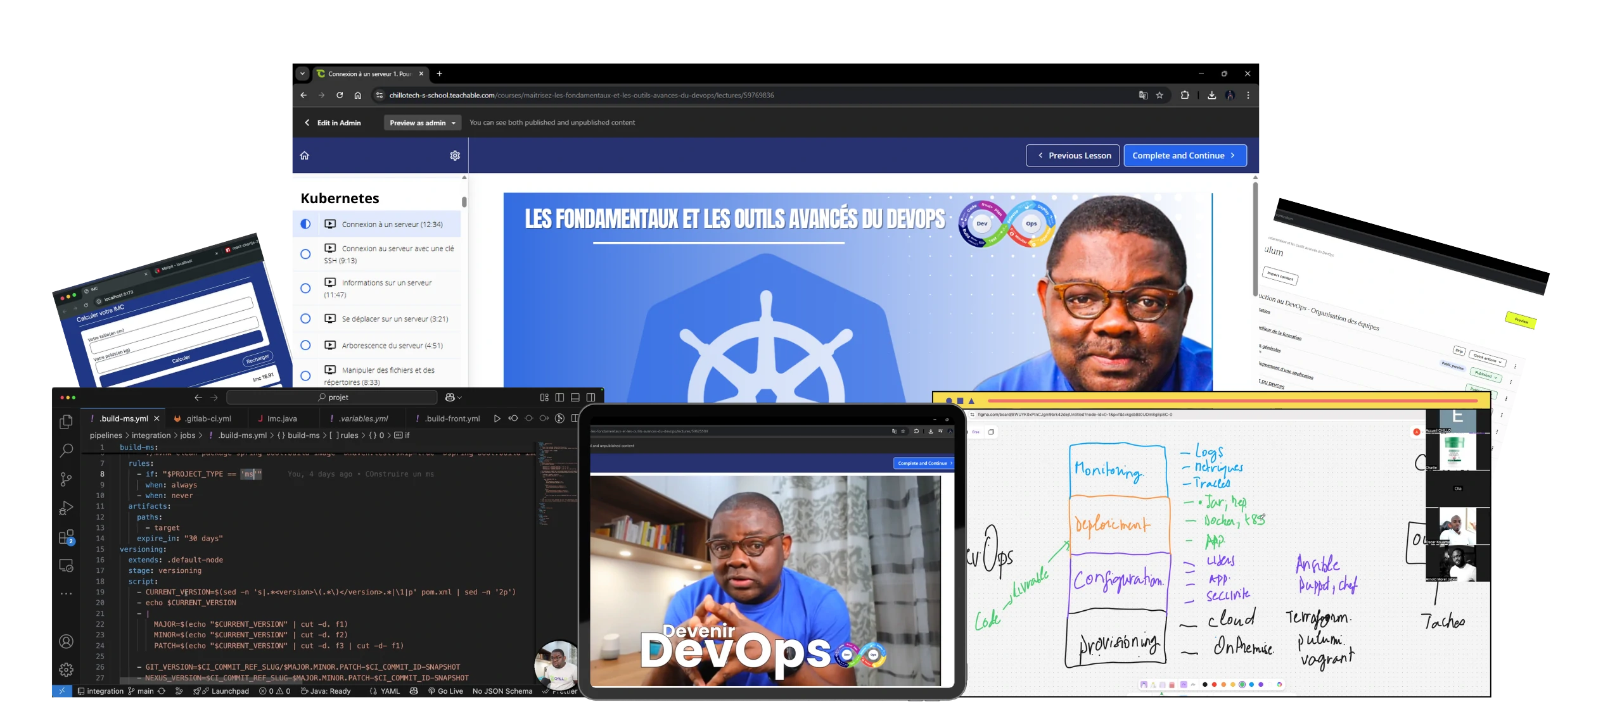The width and height of the screenshot is (1622, 721).
Task: Click the course home icon
Action: coord(305,156)
